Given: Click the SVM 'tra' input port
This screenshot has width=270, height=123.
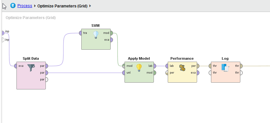Looking at the screenshot, I should 81,33.
